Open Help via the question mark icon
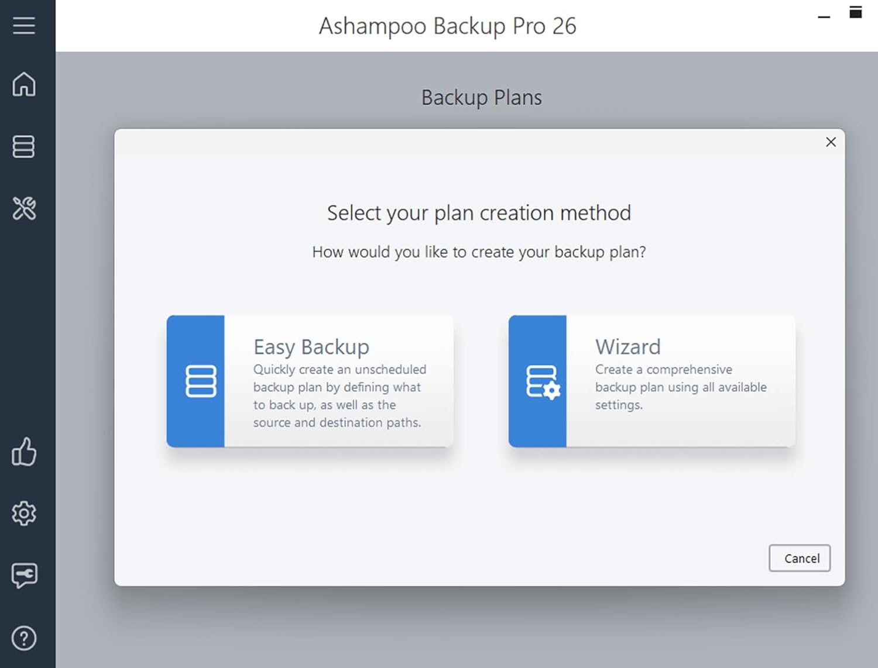This screenshot has width=878, height=668. point(24,638)
